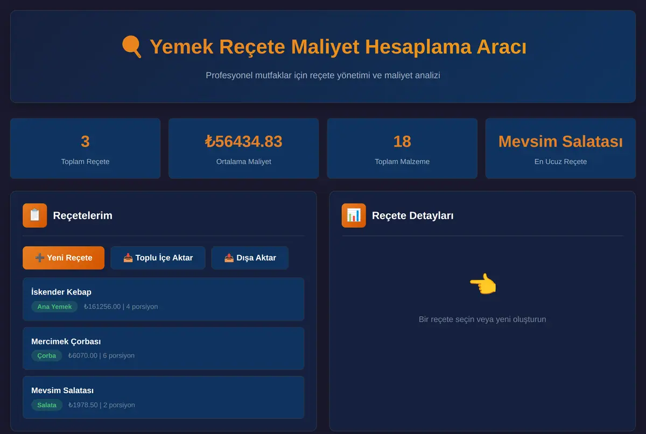Click the ₺161256.00 | 4 porsiyon text

pos(121,306)
